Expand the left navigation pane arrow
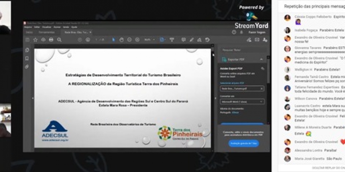345x172 pixels. (x=33, y=98)
